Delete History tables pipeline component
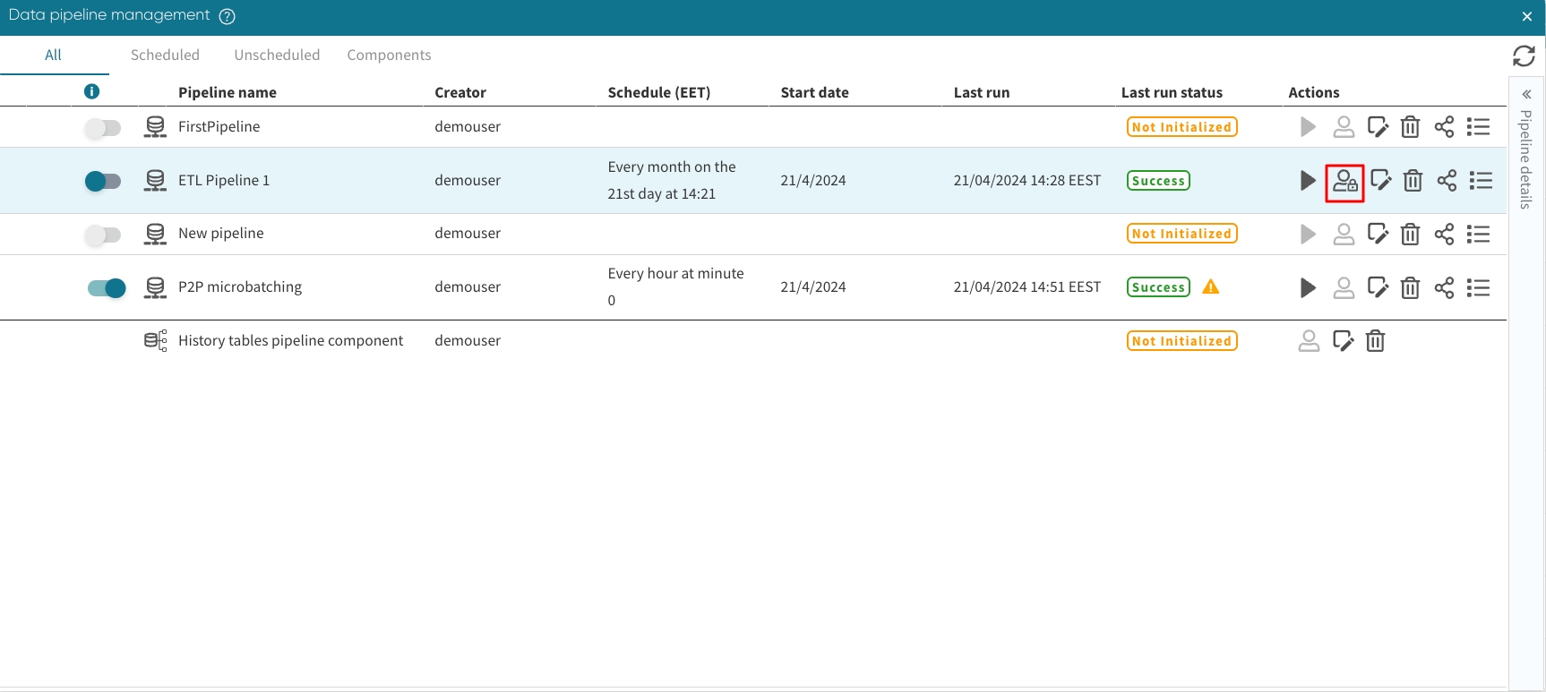The height and width of the screenshot is (692, 1546). [1375, 341]
